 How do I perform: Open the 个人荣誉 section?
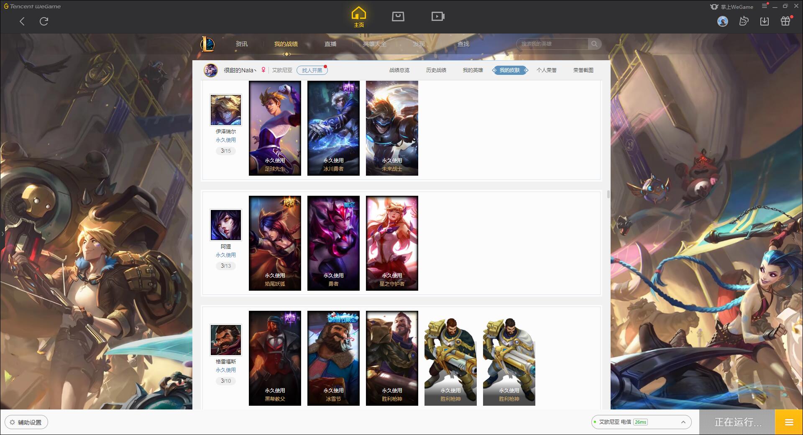[x=547, y=70]
